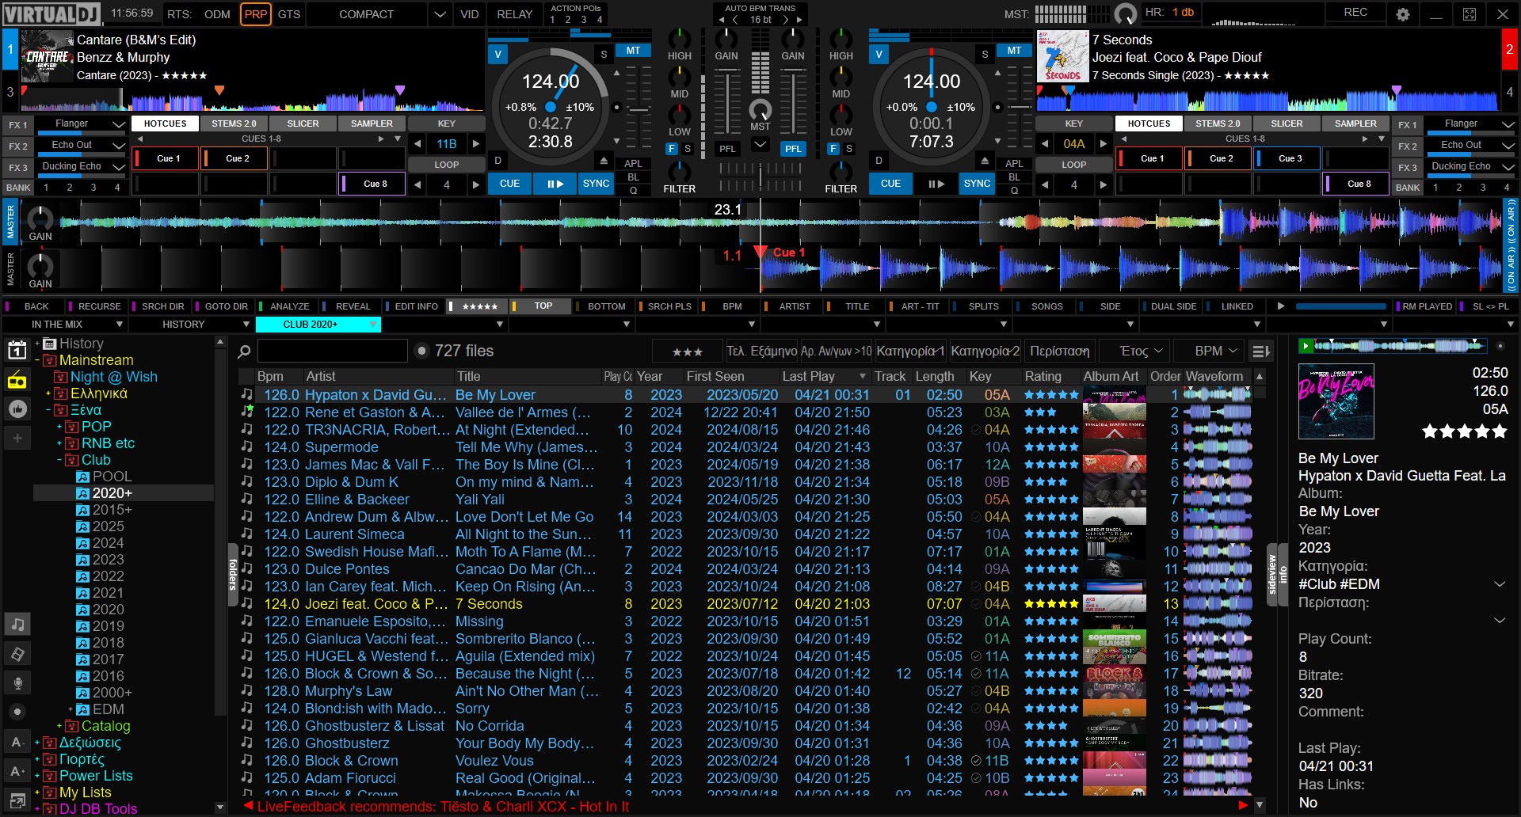Open the COMPACT layout dropdown arrow

440,14
